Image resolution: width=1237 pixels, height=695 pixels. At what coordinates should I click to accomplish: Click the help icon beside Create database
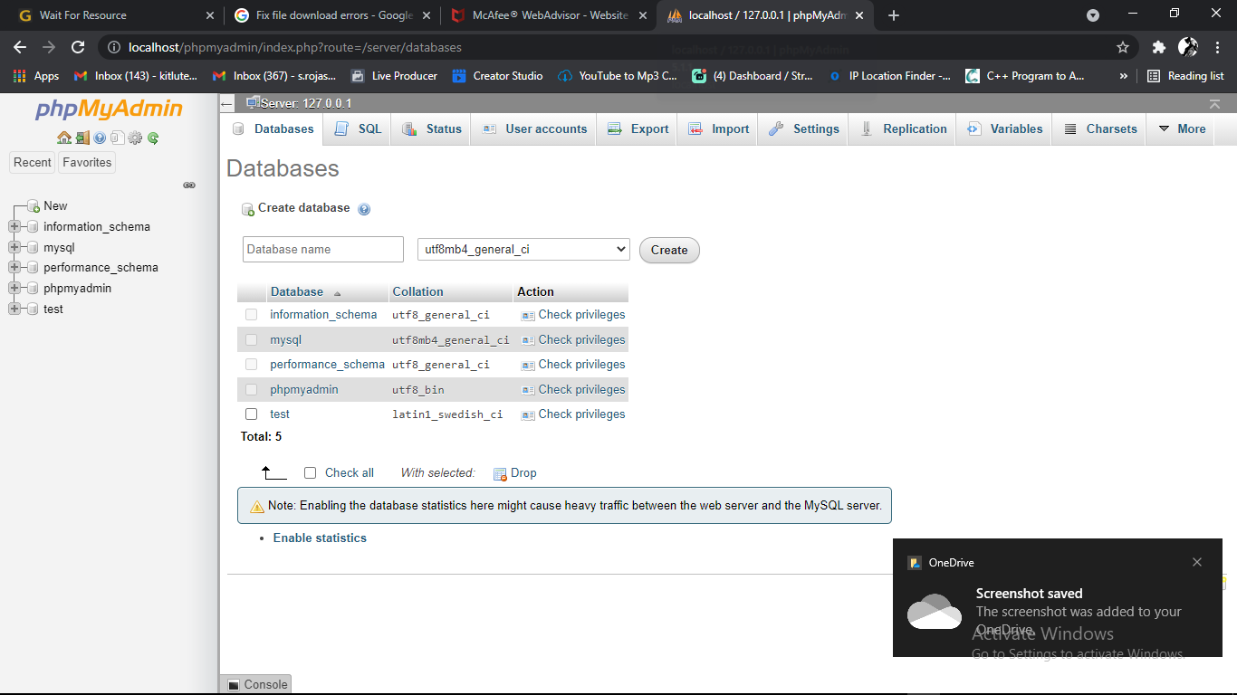point(364,209)
